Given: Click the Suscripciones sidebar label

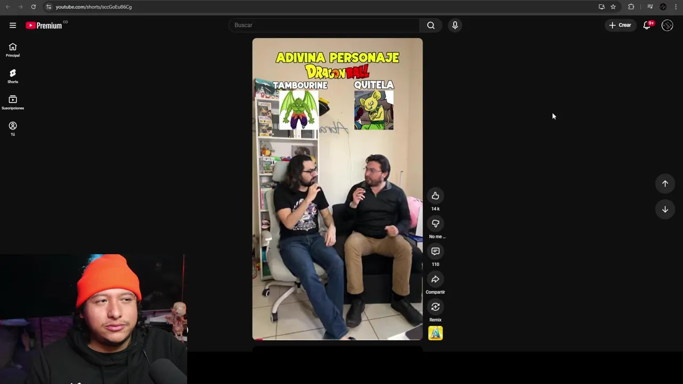Looking at the screenshot, I should click(x=13, y=108).
